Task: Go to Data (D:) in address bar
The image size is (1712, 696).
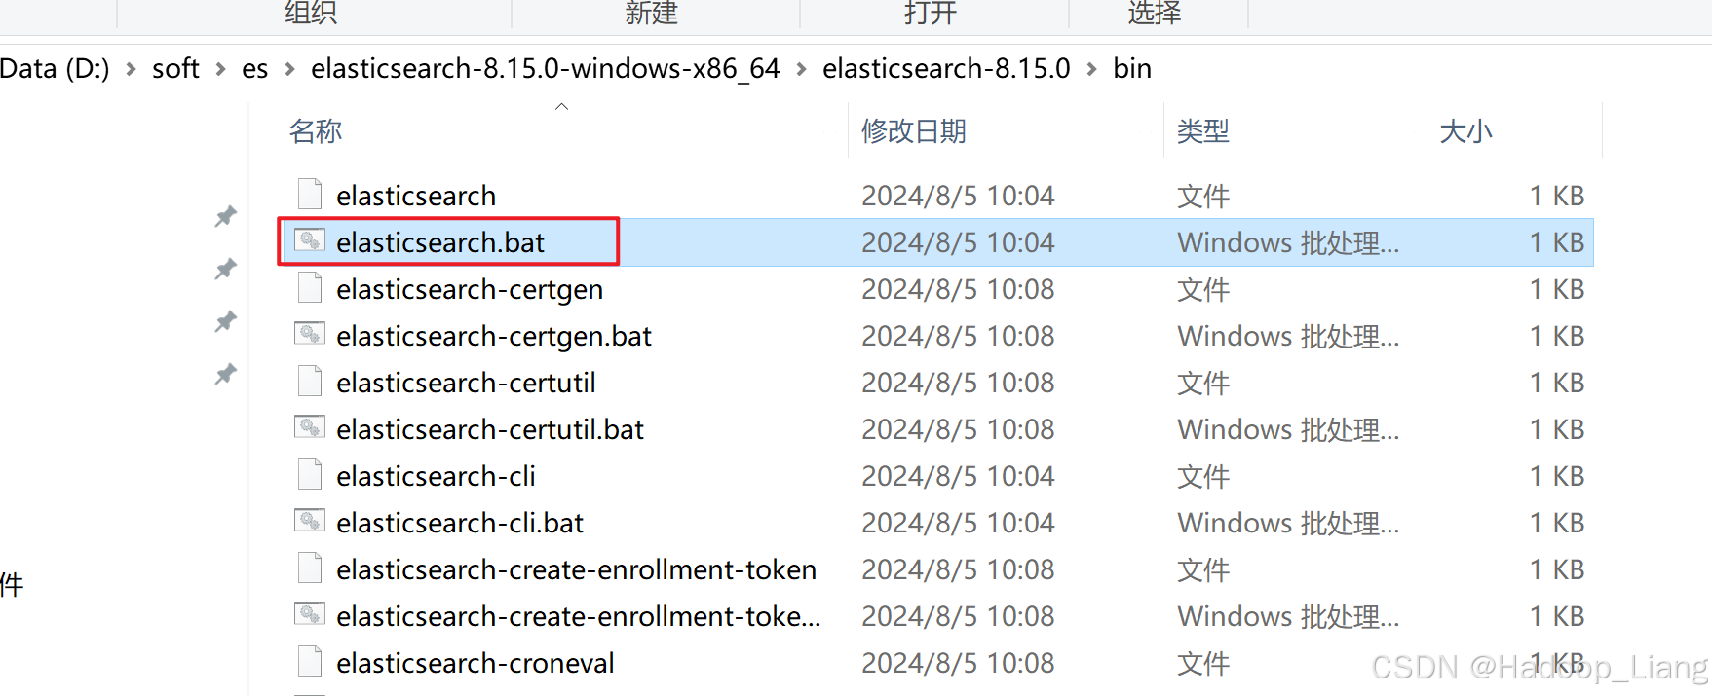Action: (55, 69)
